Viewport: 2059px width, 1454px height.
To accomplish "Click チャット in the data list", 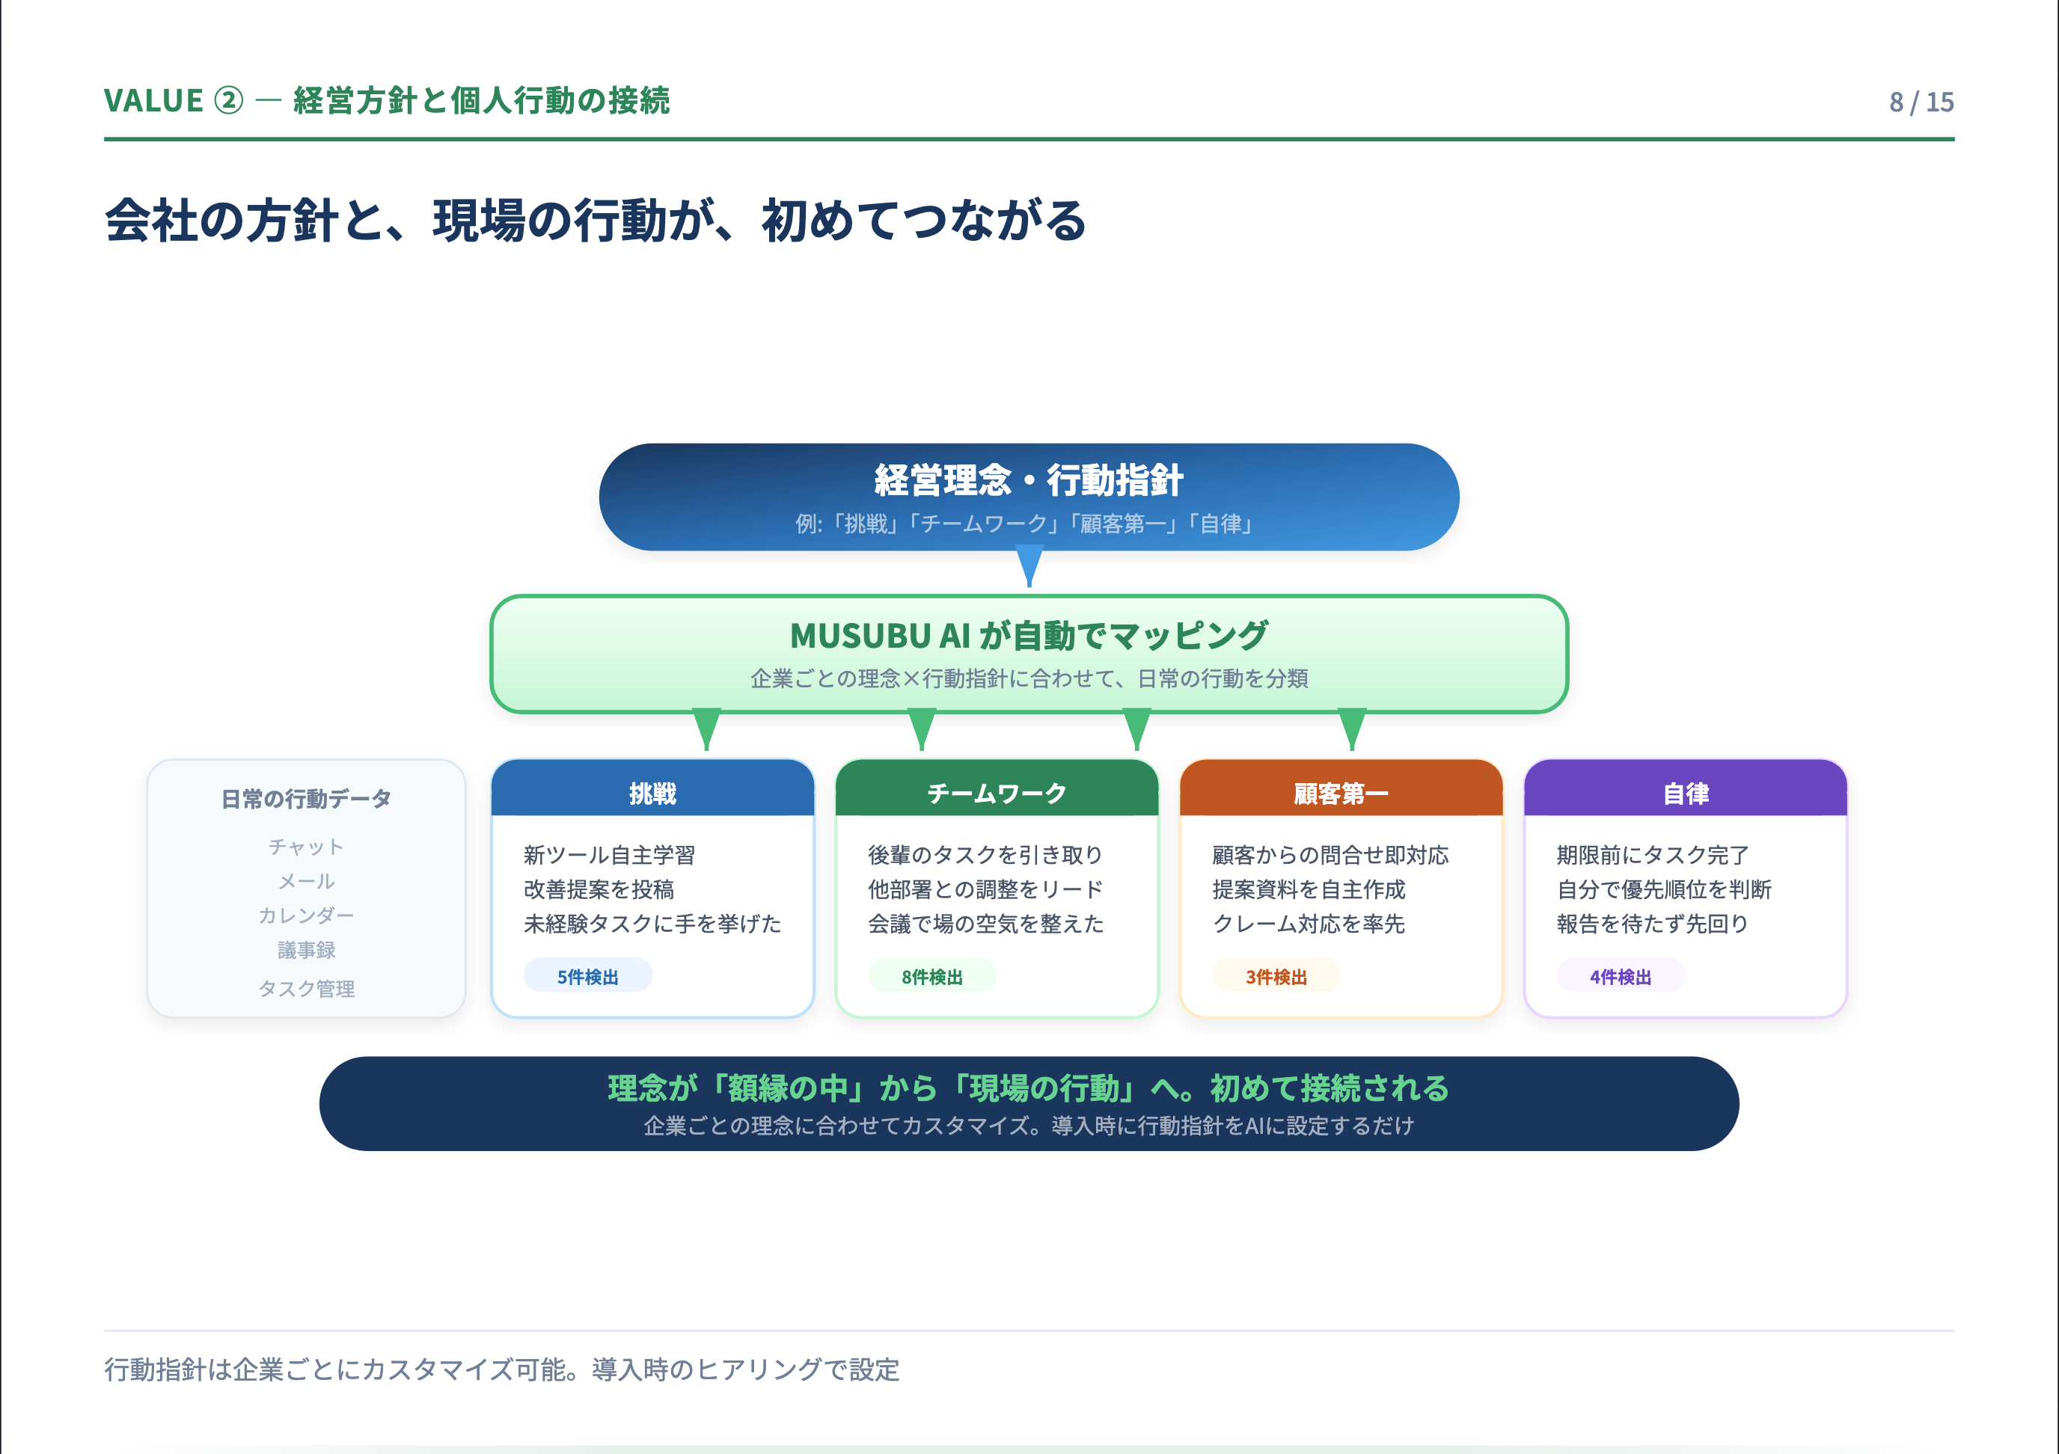I will (307, 846).
